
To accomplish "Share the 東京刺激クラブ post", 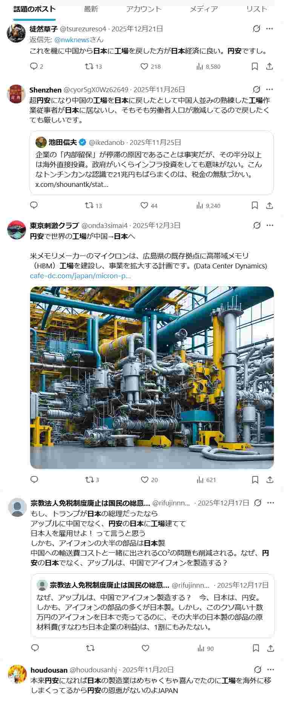I will click(x=270, y=479).
